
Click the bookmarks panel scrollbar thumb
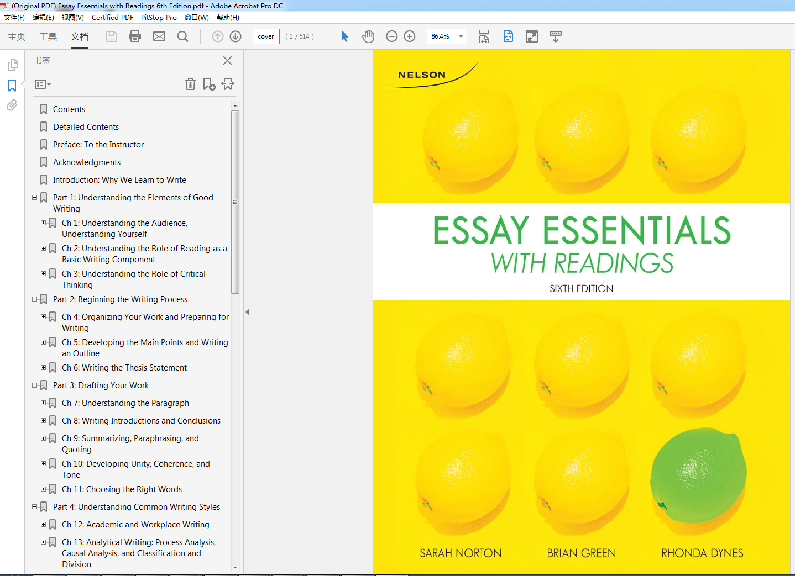click(x=236, y=202)
